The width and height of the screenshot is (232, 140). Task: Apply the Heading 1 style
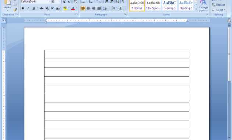[x=169, y=5]
